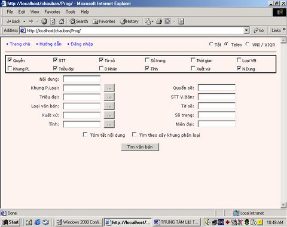Click the Edit toolbar icon beside Print
This screenshot has width=287, height=227.
point(167,22)
